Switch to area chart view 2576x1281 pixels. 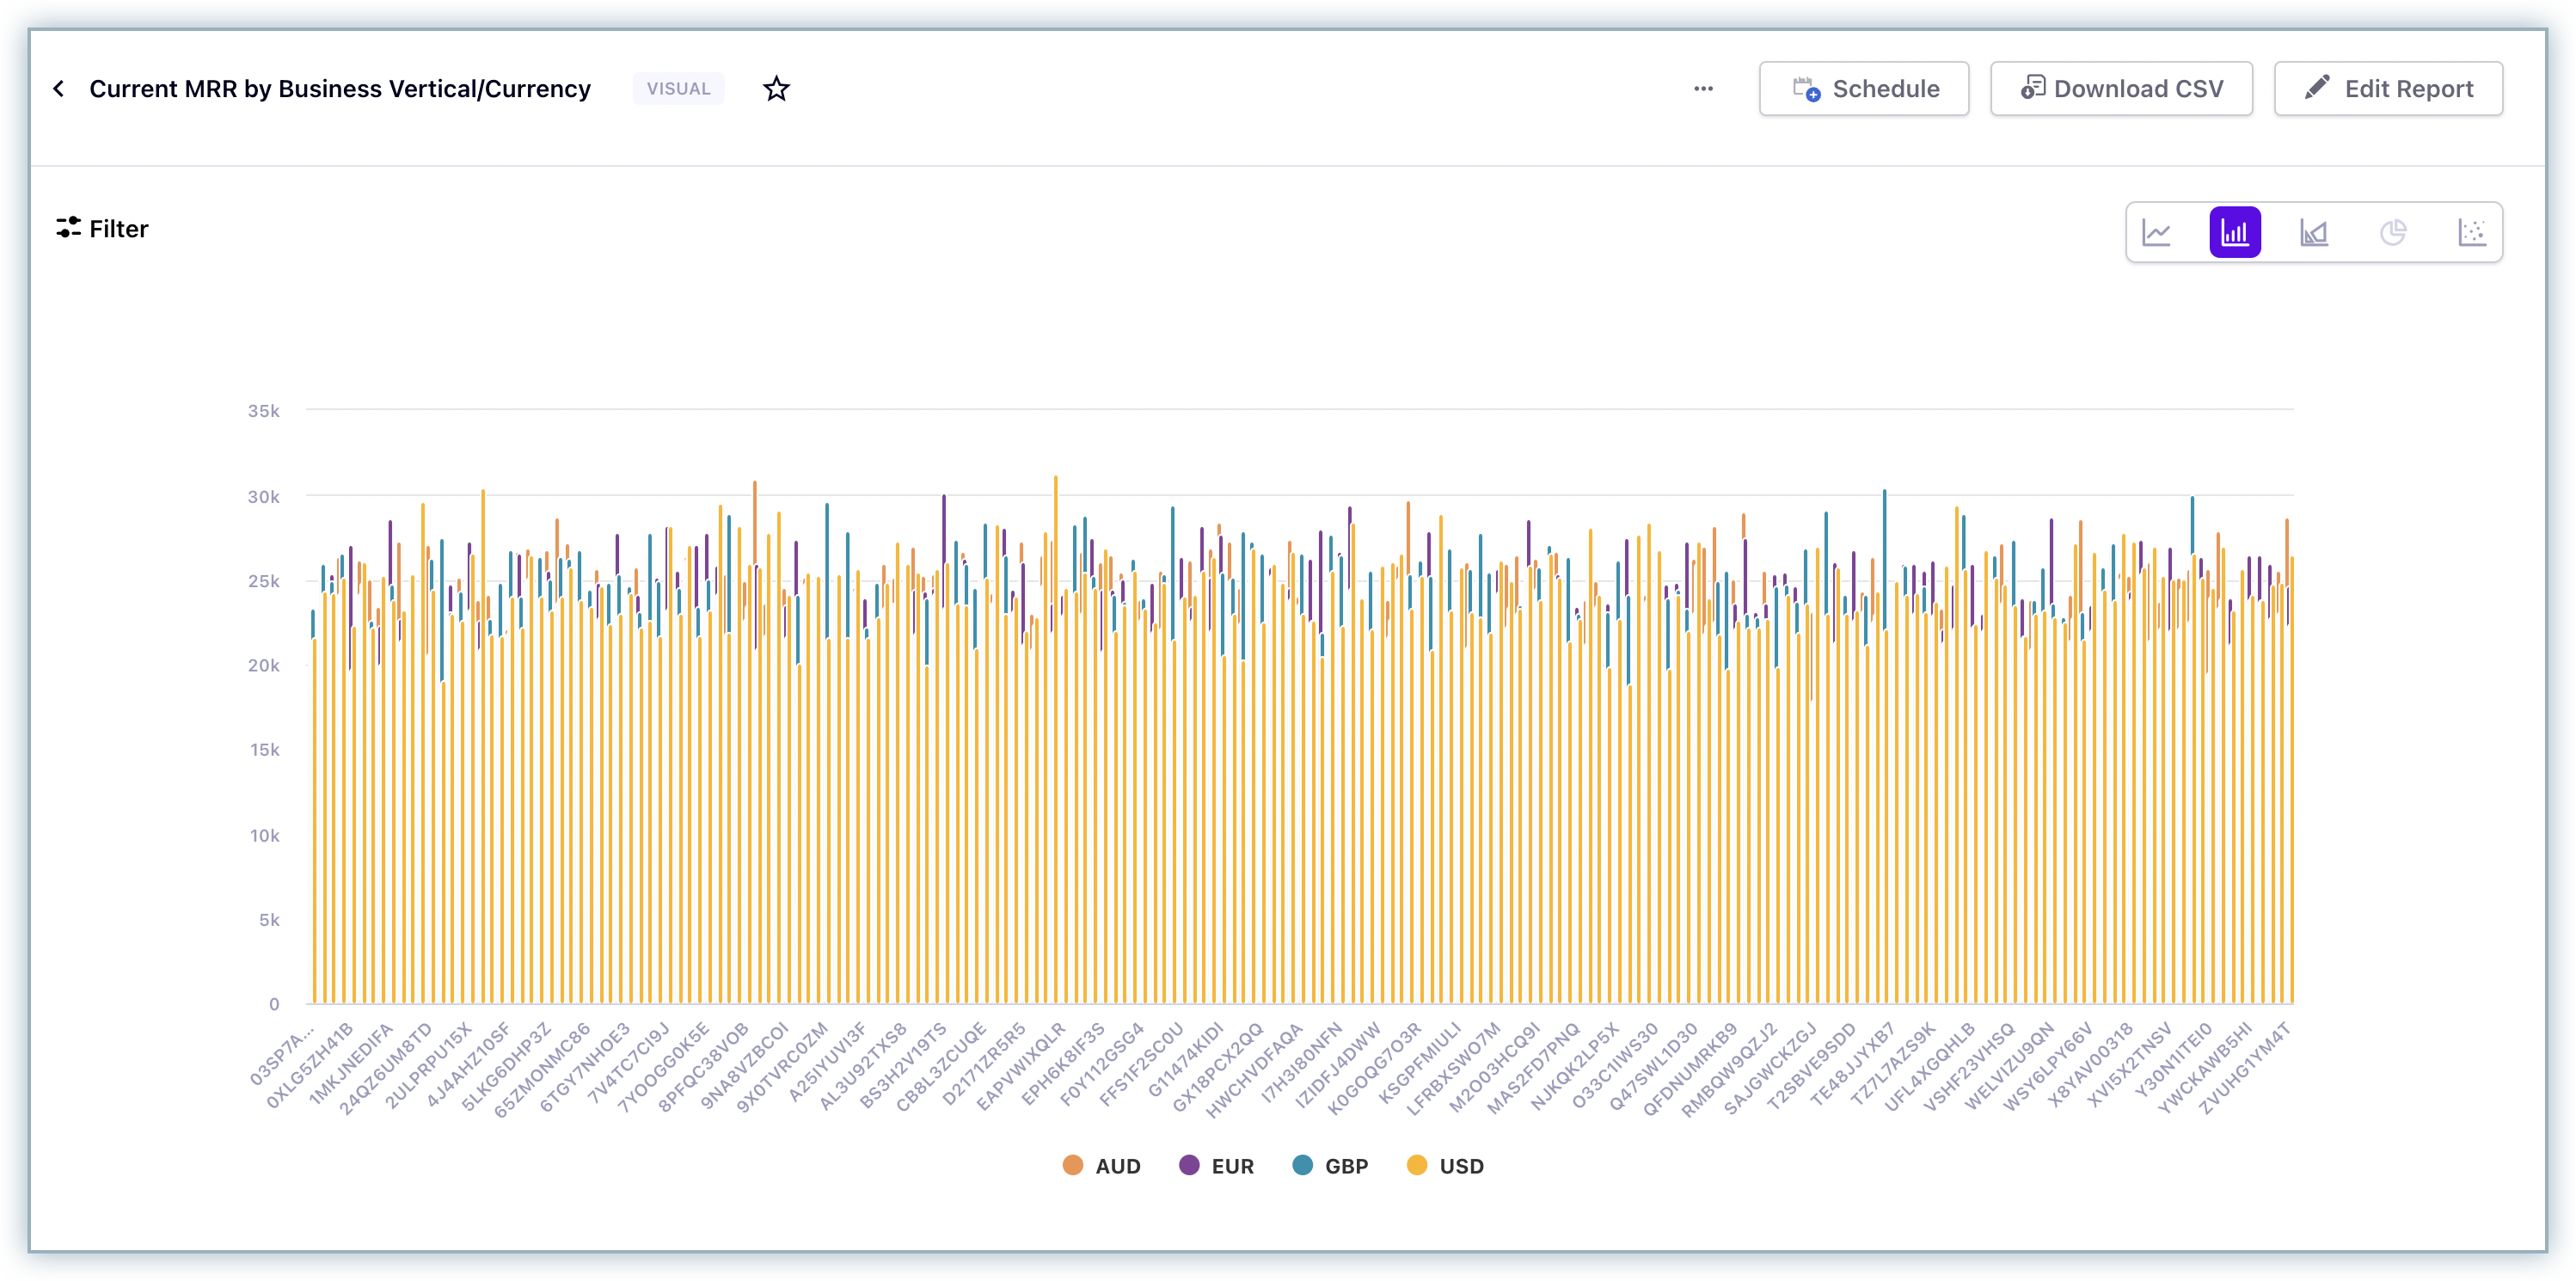click(x=2314, y=233)
